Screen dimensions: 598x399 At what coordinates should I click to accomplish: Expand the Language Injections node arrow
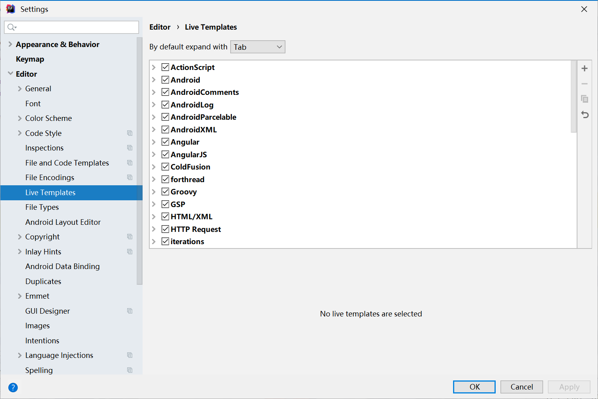(20, 355)
